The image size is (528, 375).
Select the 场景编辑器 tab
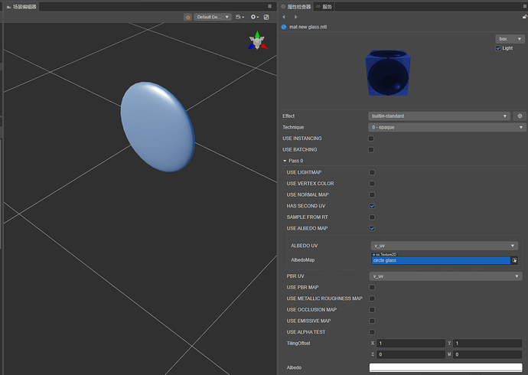[x=24, y=6]
